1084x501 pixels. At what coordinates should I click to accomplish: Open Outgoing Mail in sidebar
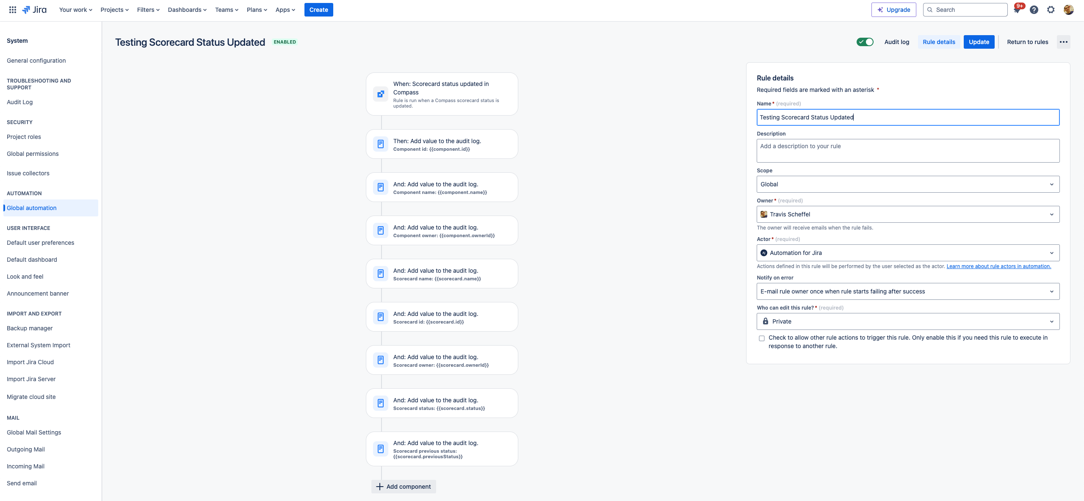(26, 449)
